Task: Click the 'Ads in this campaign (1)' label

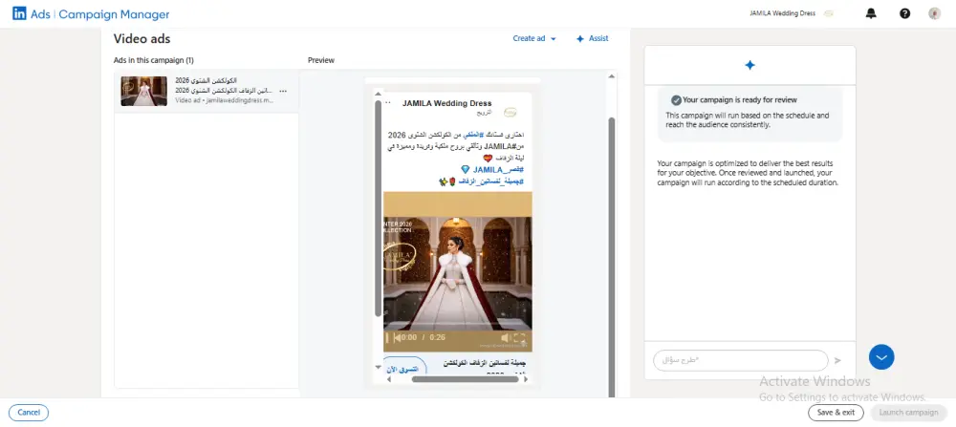Action: click(x=154, y=60)
